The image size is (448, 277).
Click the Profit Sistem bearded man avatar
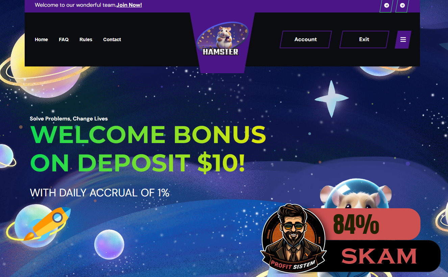[293, 238]
